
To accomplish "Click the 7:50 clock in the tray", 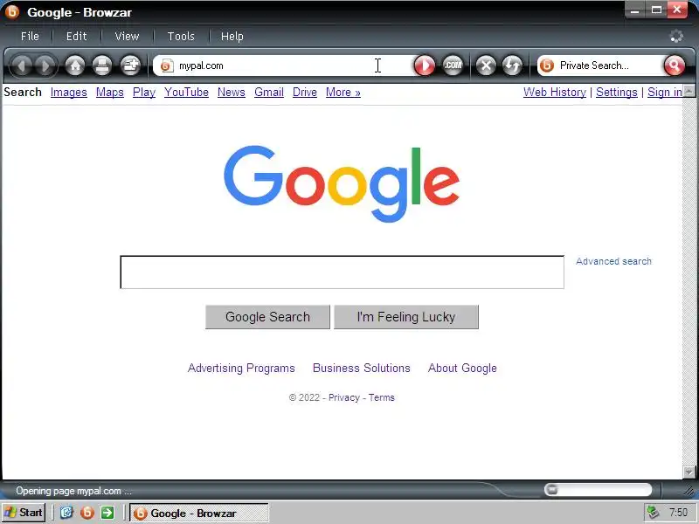I will [679, 513].
